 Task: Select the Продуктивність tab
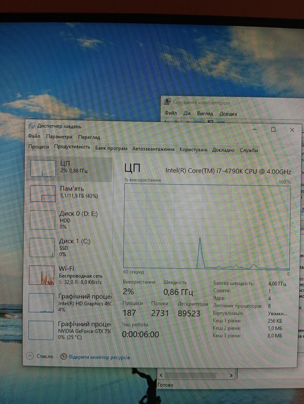point(72,147)
